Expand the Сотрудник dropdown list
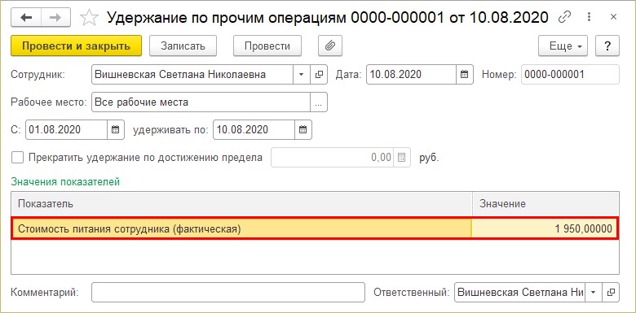 point(302,75)
